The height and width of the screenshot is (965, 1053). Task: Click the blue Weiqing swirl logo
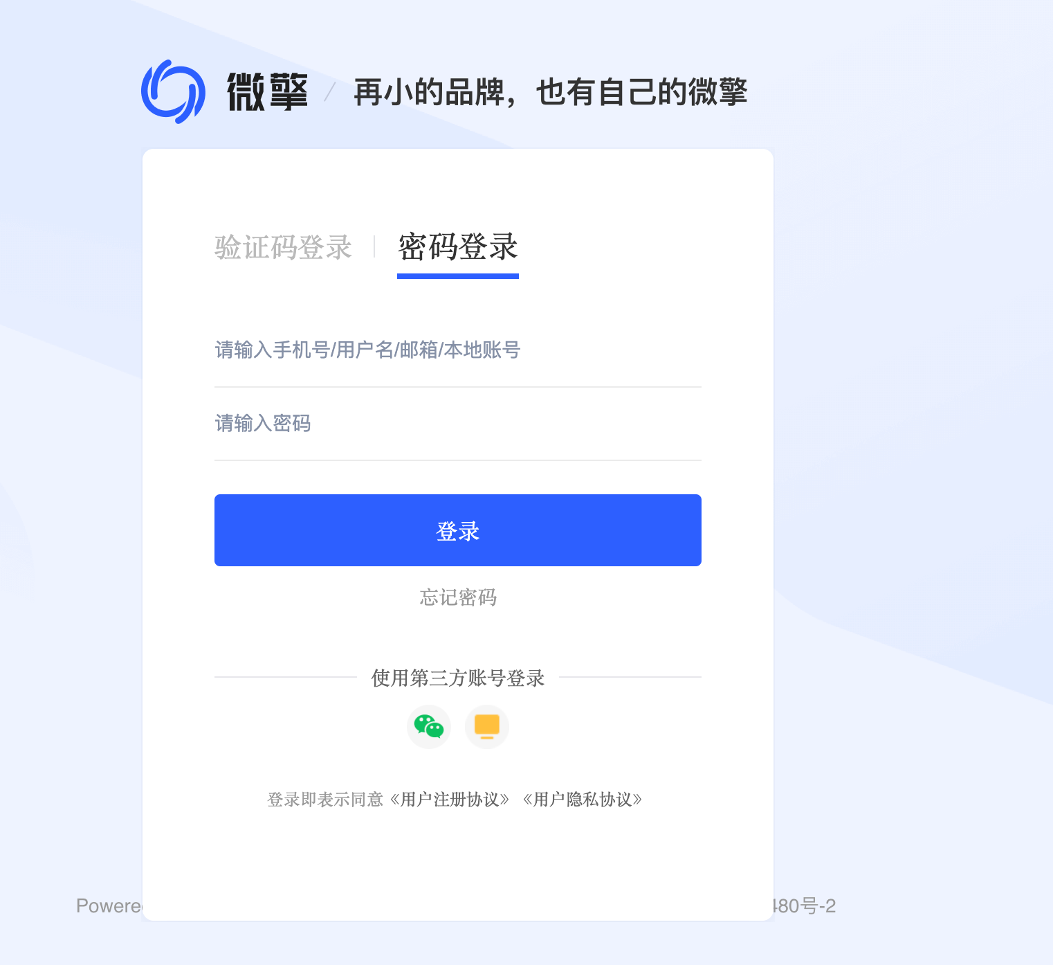tap(173, 91)
